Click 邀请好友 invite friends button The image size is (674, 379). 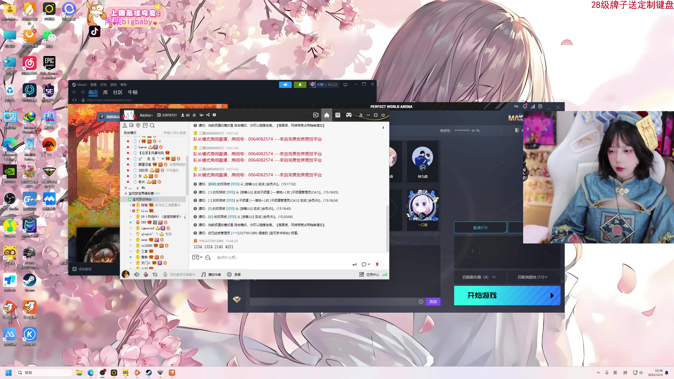coord(480,227)
